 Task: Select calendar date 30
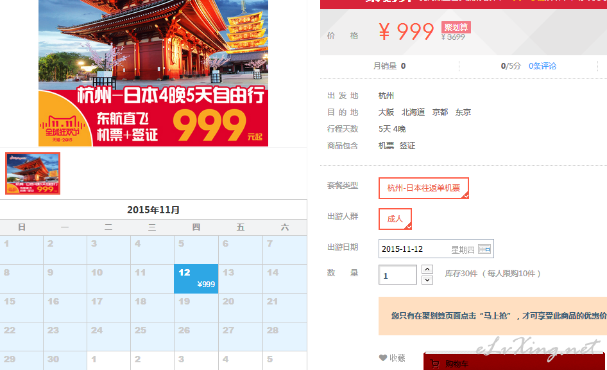click(x=65, y=361)
